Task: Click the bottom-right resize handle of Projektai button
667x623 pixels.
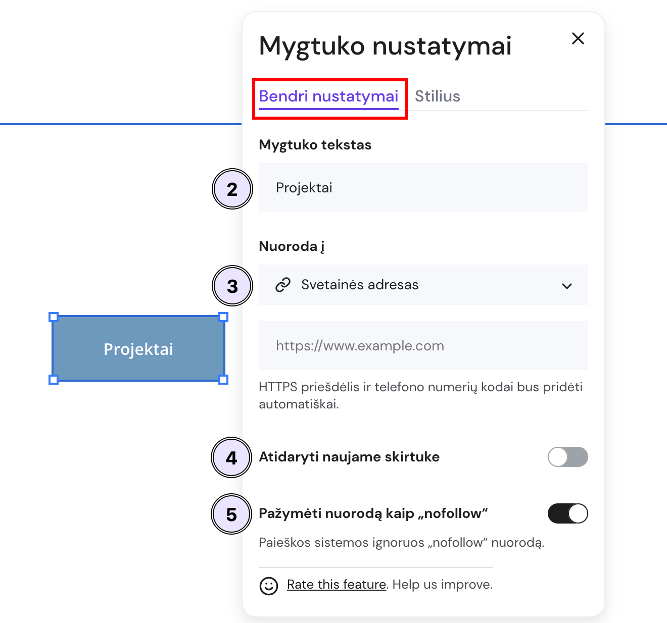Action: click(x=223, y=379)
